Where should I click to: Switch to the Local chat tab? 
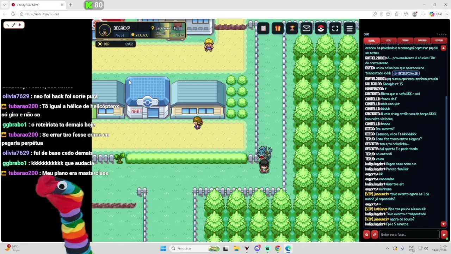coord(388,41)
